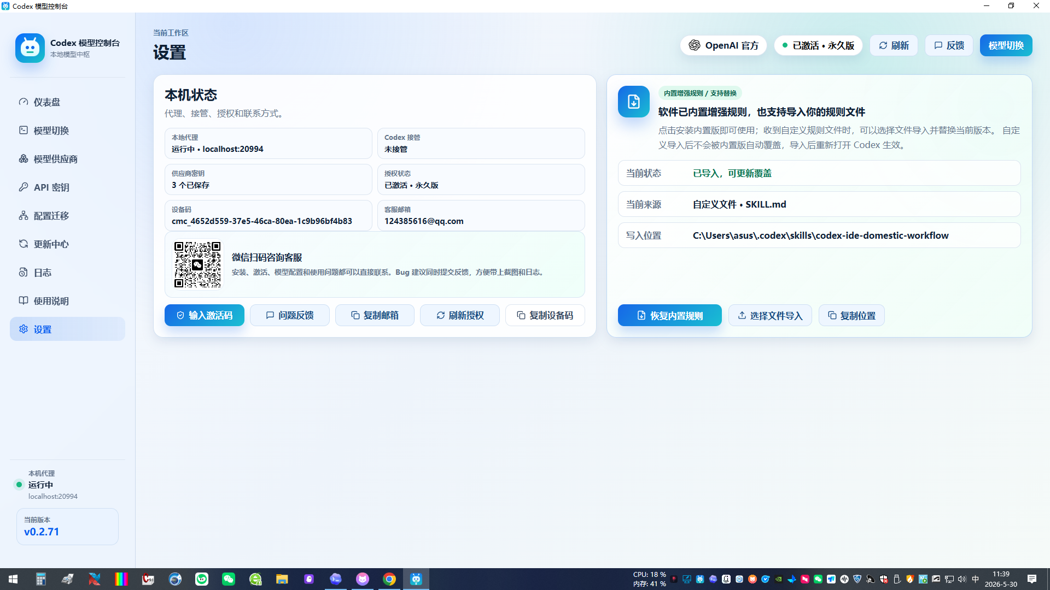Image resolution: width=1050 pixels, height=590 pixels.
Task: Go to 模型切换 in the sidebar
Action: (x=67, y=131)
